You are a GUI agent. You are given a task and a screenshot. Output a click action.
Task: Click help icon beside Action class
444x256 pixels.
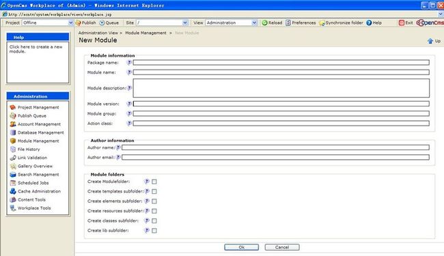[x=129, y=124]
